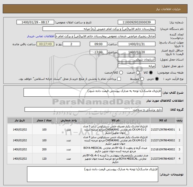Click the اطلاعات کالاهای مورد نیاز section title
Viewport: 193px width, 187px height.
coord(165,101)
